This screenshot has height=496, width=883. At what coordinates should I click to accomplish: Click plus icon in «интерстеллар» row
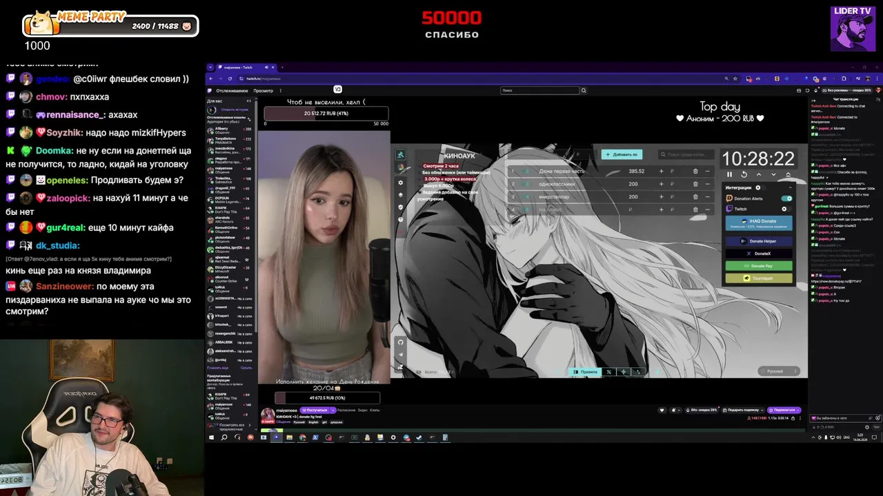point(661,197)
